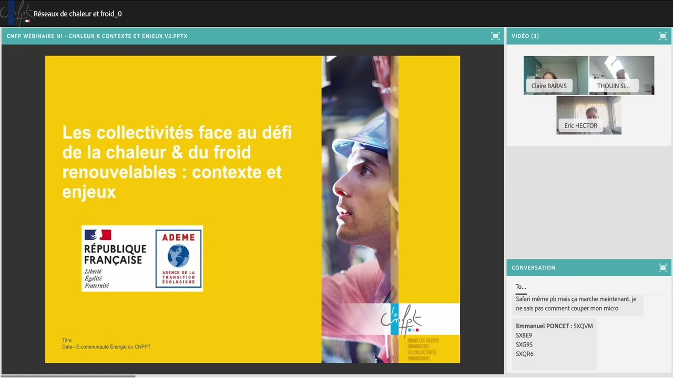Maximize the presentation share pod
The image size is (673, 378).
pyautogui.click(x=495, y=36)
